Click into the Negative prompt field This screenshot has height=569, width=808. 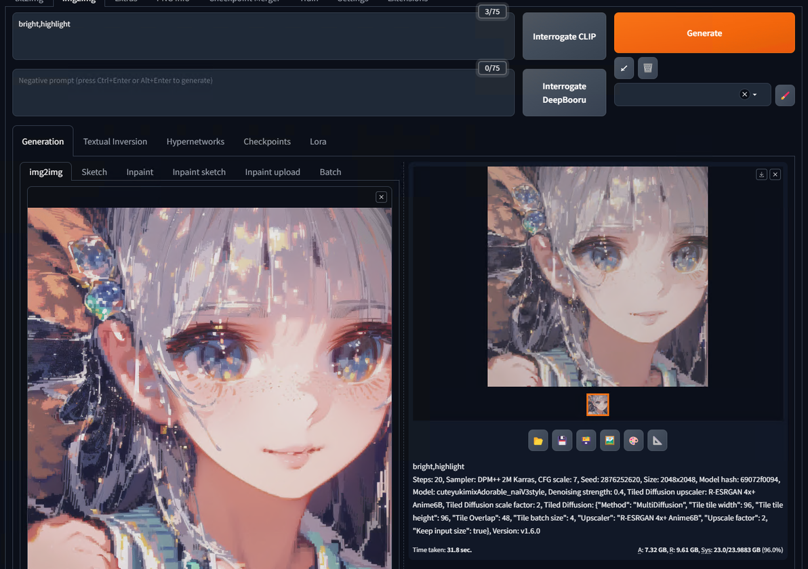(263, 93)
